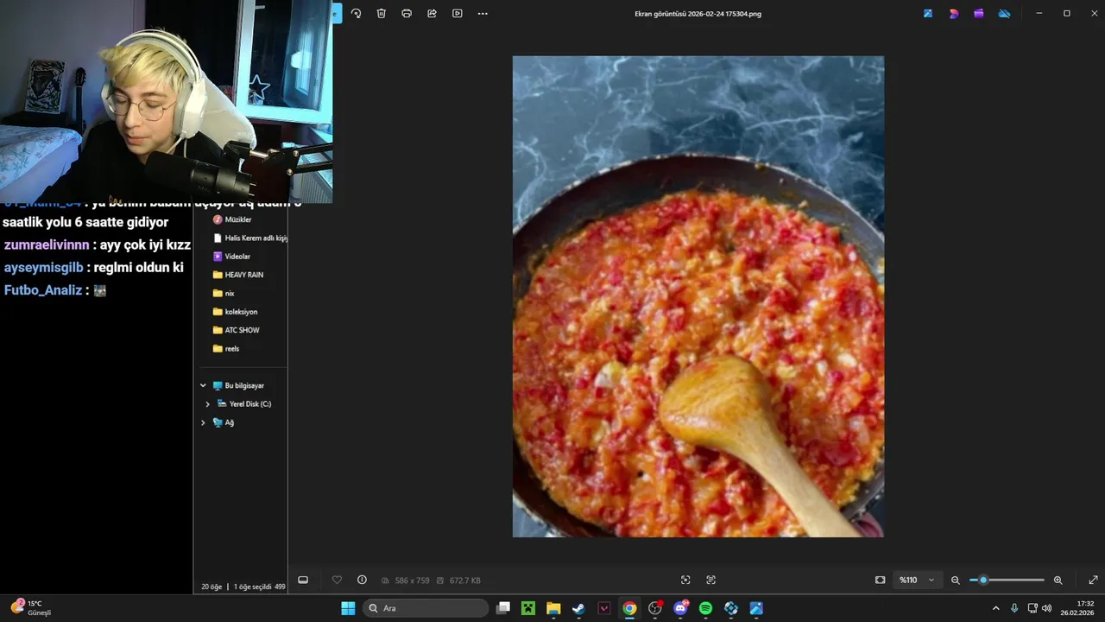This screenshot has height=622, width=1105.
Task: Click the 20 öğe status text
Action: click(212, 587)
